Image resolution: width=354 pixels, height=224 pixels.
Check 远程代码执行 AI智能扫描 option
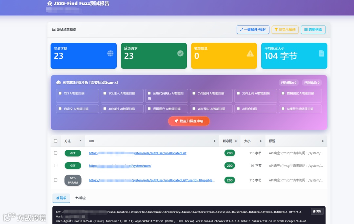pos(149,93)
